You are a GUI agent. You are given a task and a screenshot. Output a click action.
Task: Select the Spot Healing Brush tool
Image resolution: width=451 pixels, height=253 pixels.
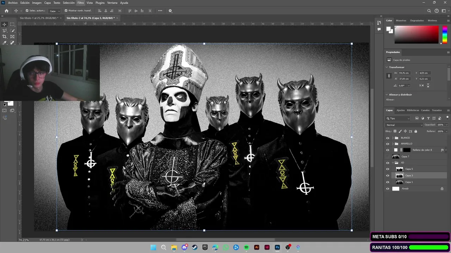(x=12, y=43)
